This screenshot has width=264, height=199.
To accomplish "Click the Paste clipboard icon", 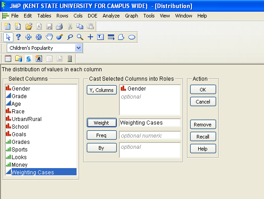I will [x=90, y=26].
